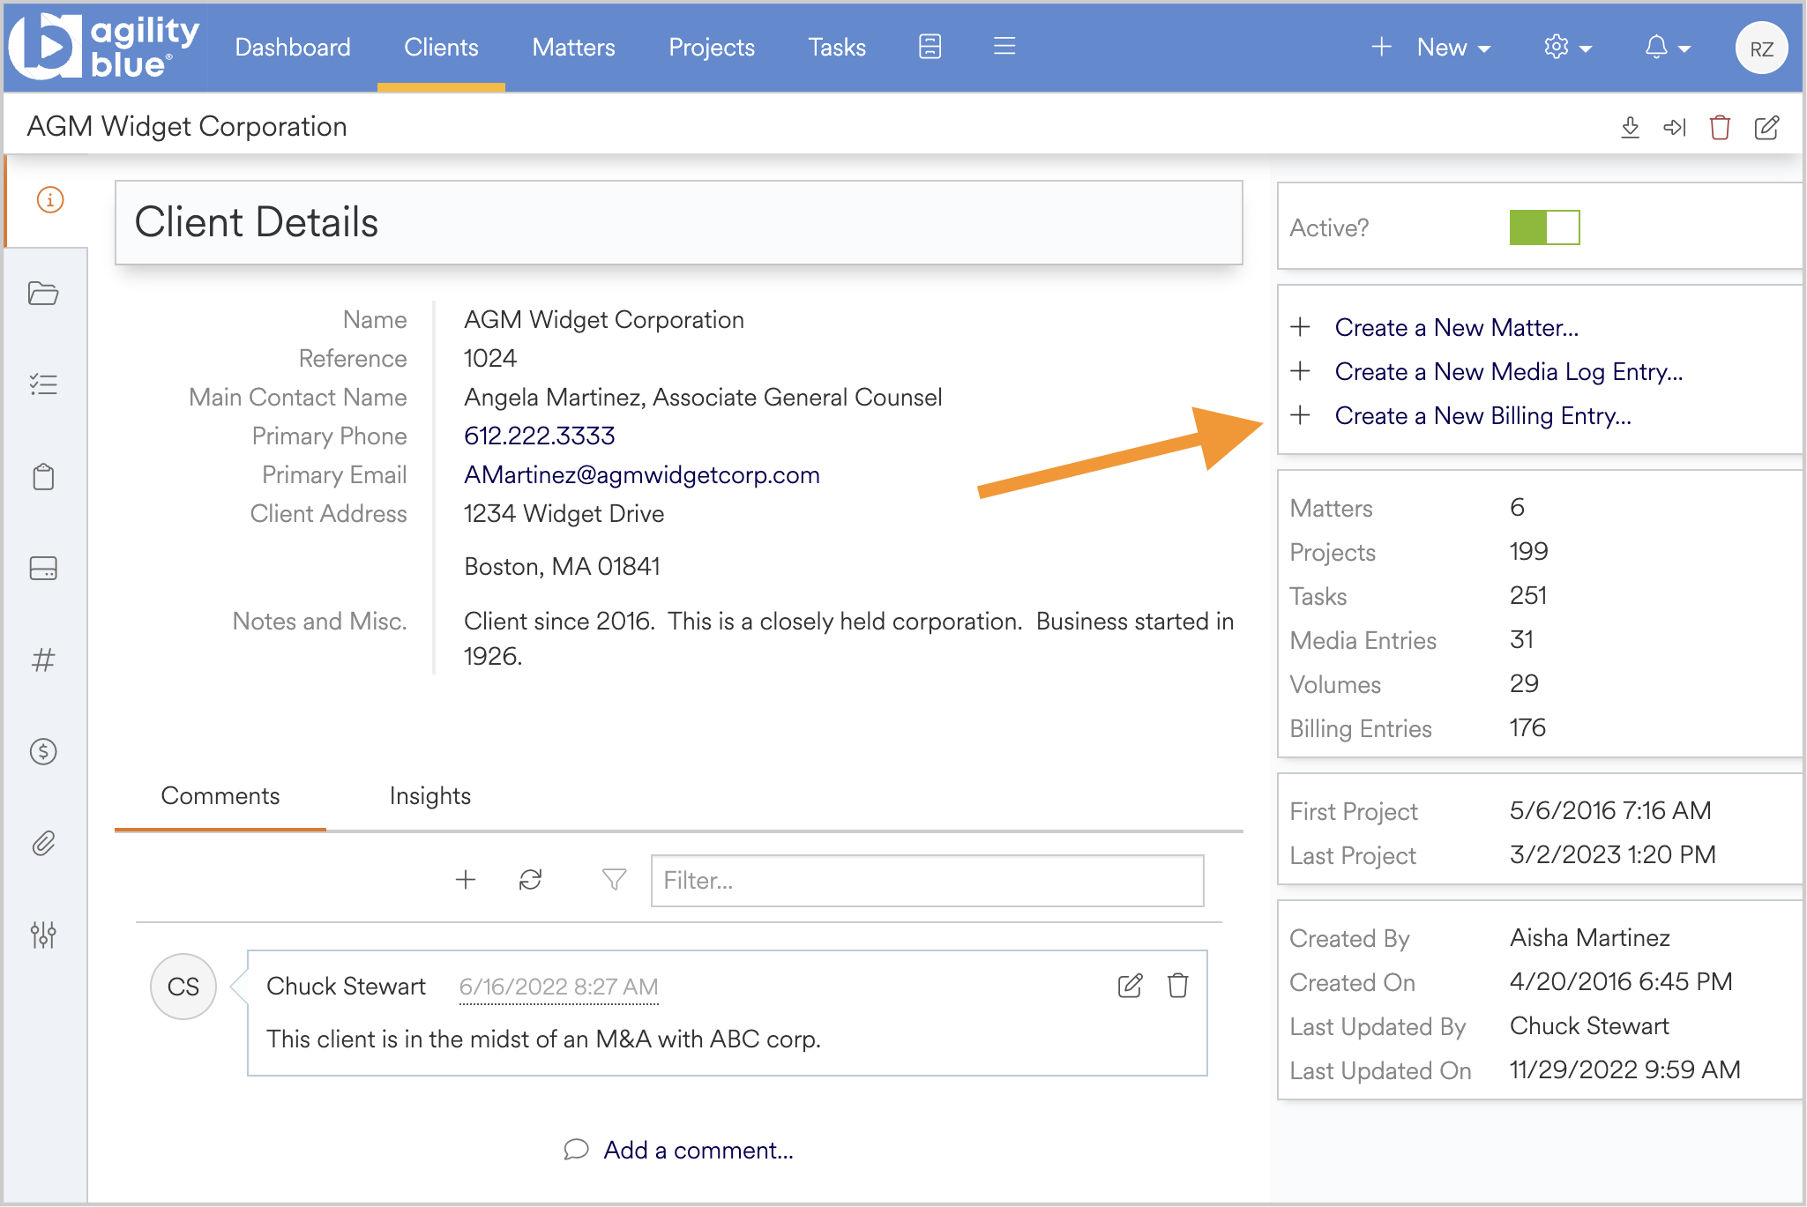The width and height of the screenshot is (1807, 1207).
Task: Click the comments Filter input field
Action: (x=927, y=880)
